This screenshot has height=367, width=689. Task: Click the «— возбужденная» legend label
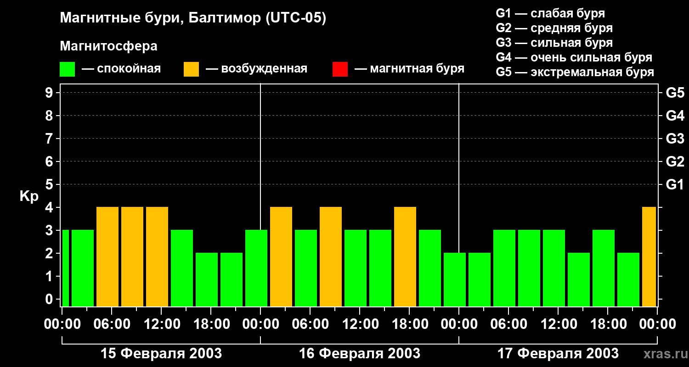coord(256,69)
